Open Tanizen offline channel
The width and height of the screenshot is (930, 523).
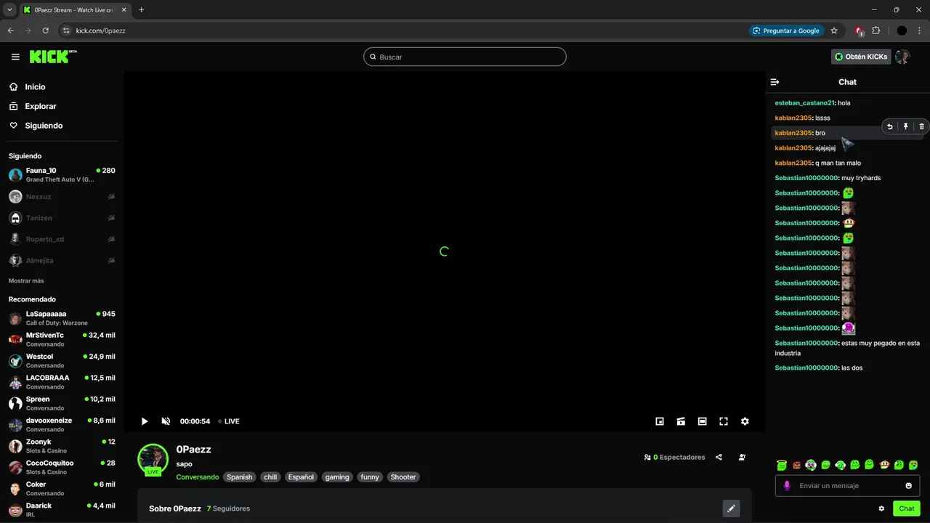[x=62, y=218]
